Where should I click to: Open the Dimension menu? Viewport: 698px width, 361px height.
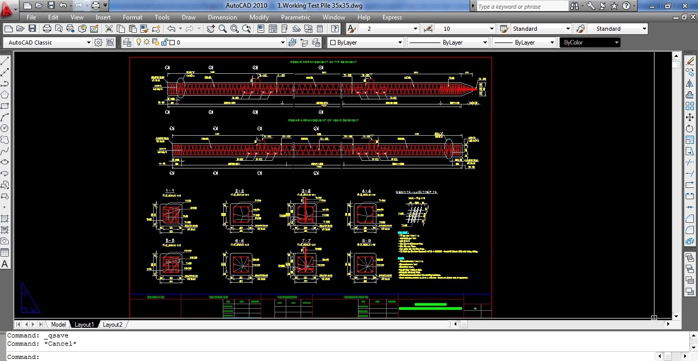pos(222,17)
